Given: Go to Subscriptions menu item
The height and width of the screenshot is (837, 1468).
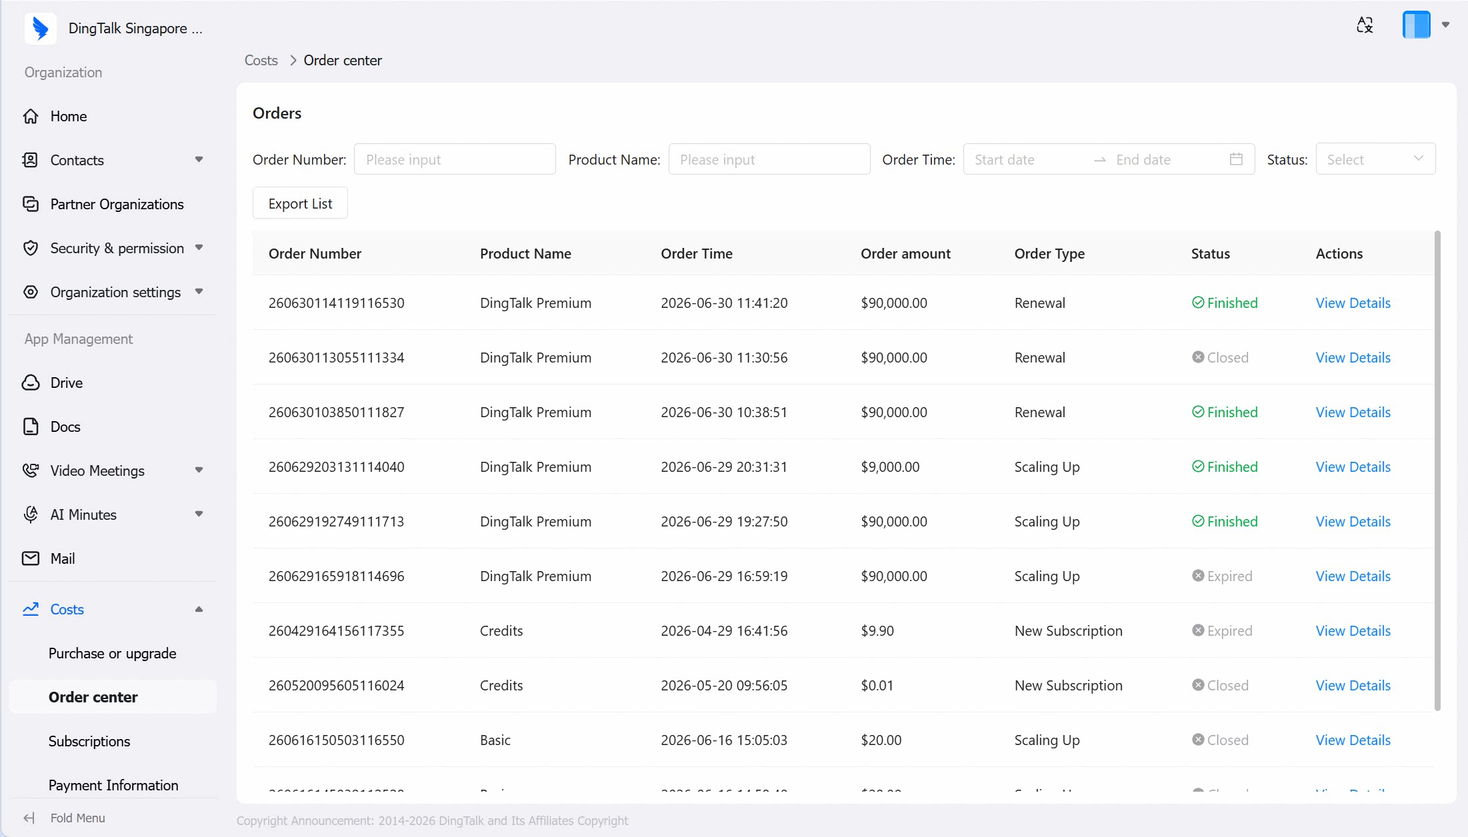Looking at the screenshot, I should tap(89, 741).
